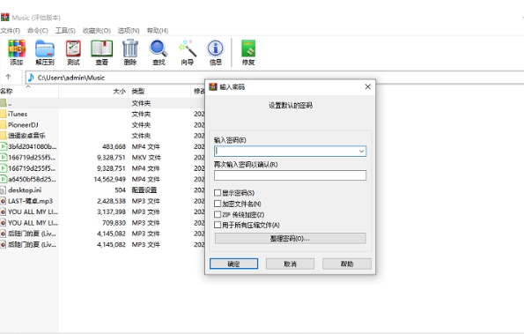Click the 测试 (Test) toolbar icon
This screenshot has width=524, height=334.
[x=73, y=48]
